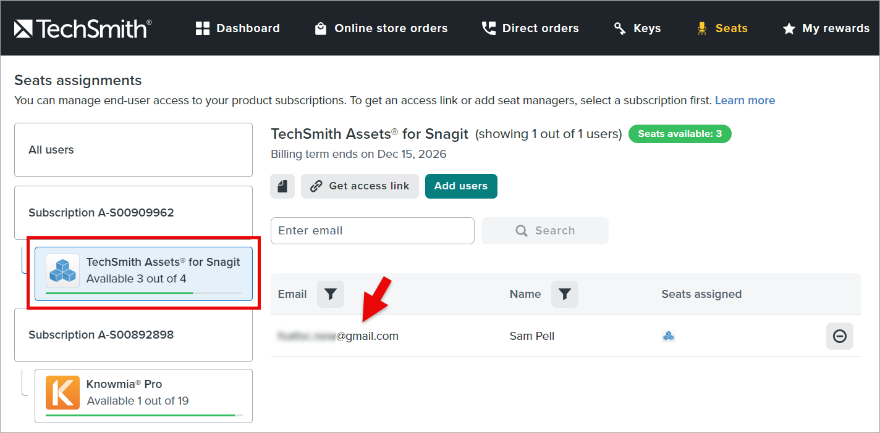
Task: Click the TechSmith Assets blue cubes icon
Action: 62,270
